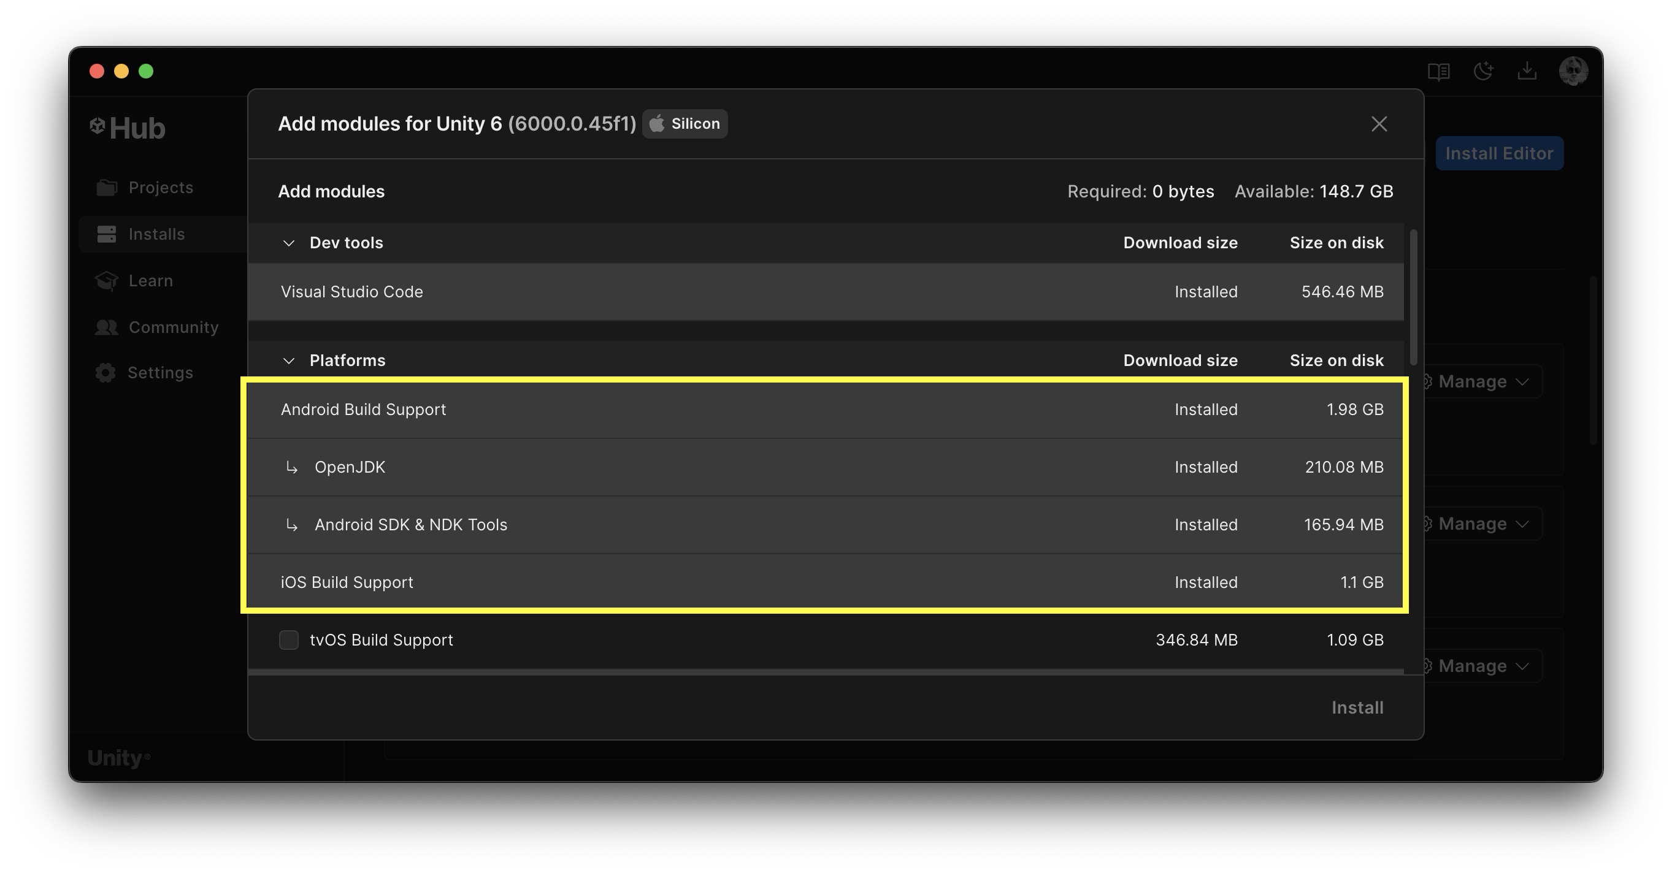
Task: Check the tvOS Build Support checkbox
Action: point(289,639)
